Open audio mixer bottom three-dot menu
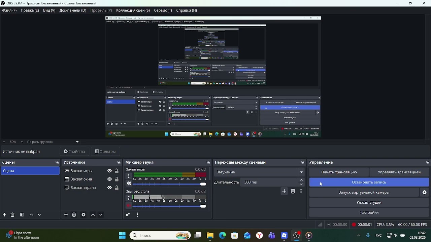Viewport: 431px width, 242px height. [137, 215]
